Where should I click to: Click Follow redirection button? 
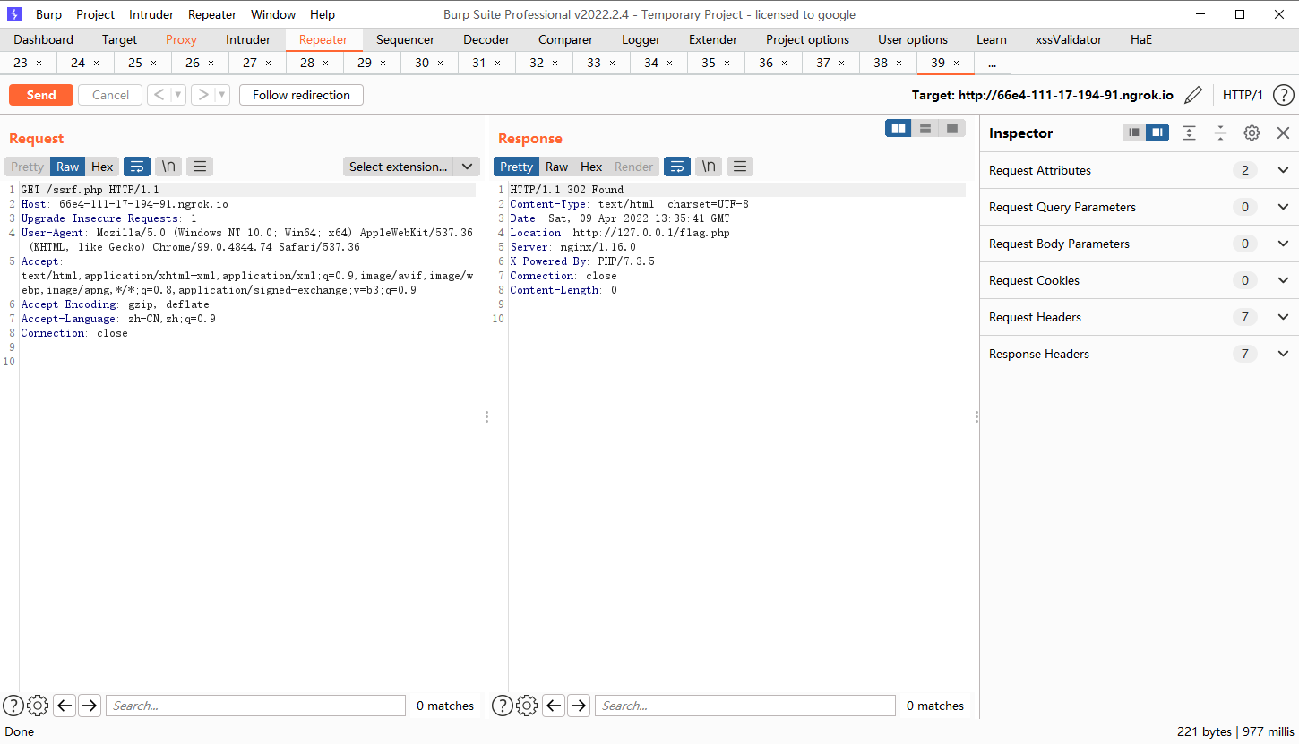click(x=301, y=95)
